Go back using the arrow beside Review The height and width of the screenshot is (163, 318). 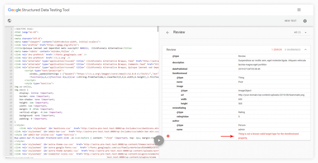tap(168, 32)
